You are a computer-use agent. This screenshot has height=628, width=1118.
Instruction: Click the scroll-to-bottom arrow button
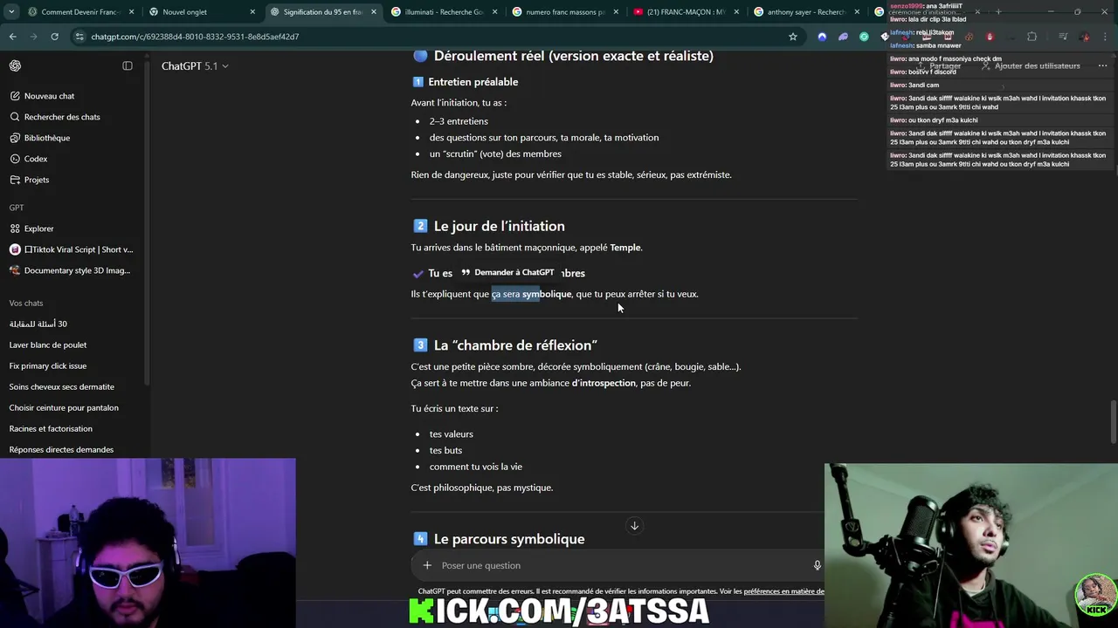(635, 525)
